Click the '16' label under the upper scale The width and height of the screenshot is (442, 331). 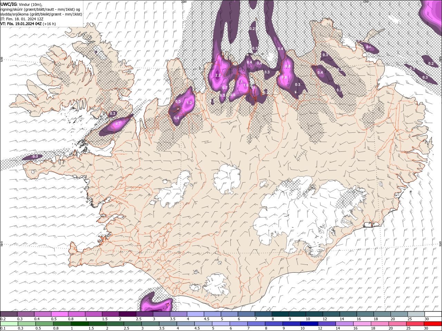[358, 319]
